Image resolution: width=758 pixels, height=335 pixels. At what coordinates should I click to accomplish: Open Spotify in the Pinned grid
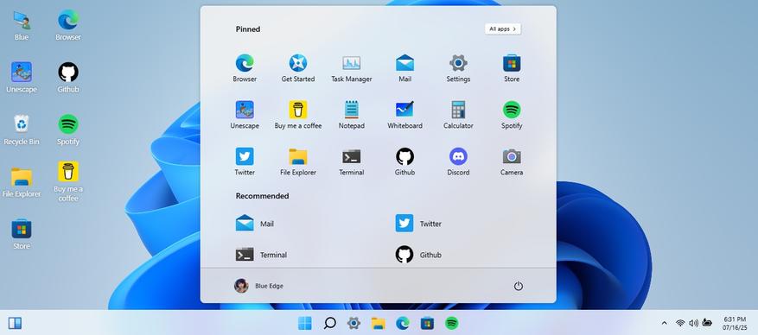coord(512,115)
